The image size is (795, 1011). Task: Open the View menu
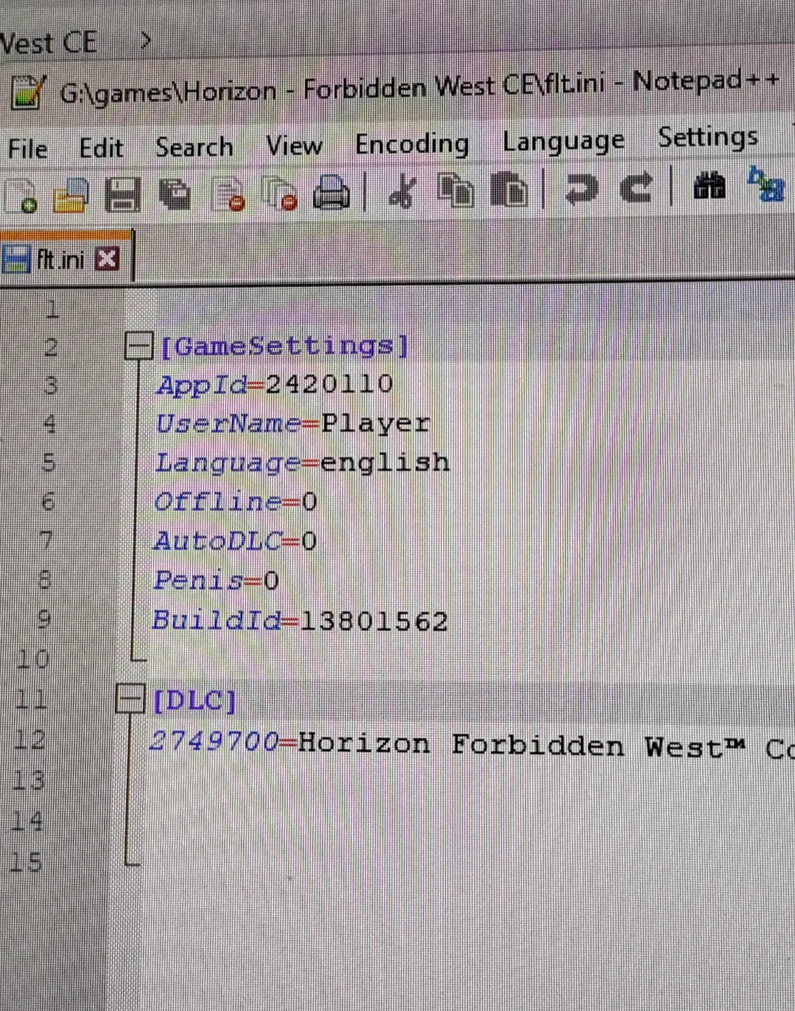pyautogui.click(x=294, y=146)
